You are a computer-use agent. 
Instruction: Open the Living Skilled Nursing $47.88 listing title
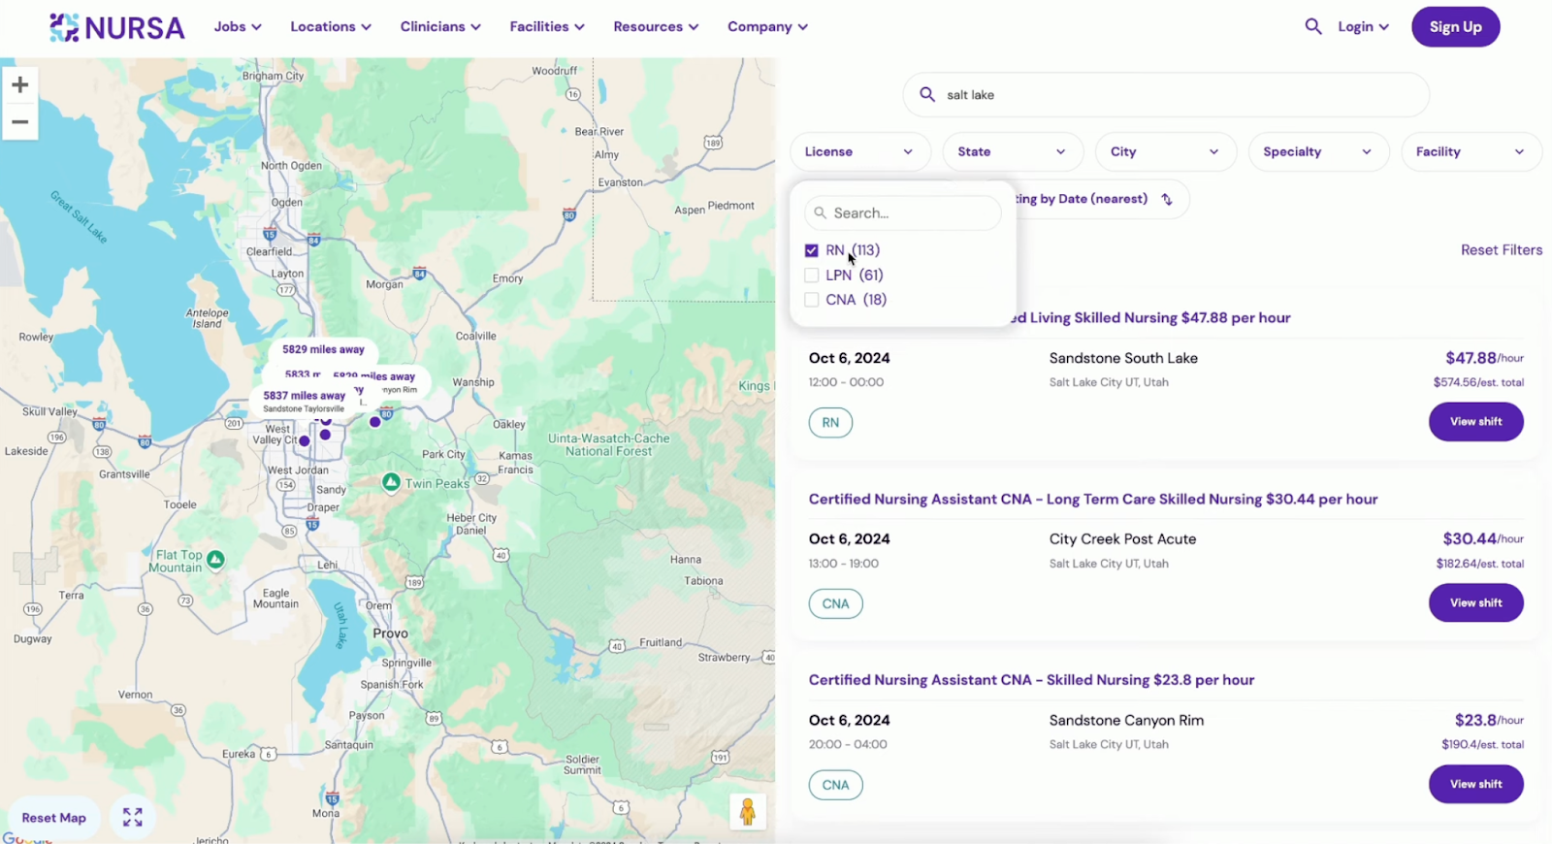[1152, 318]
